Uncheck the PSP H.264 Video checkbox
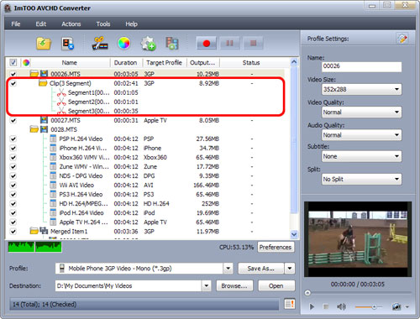Image resolution: width=420 pixels, height=319 pixels. pos(13,139)
